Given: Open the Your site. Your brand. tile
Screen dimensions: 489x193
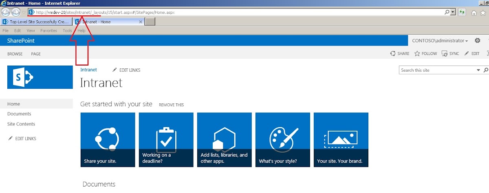Looking at the screenshot, I should tap(341, 140).
